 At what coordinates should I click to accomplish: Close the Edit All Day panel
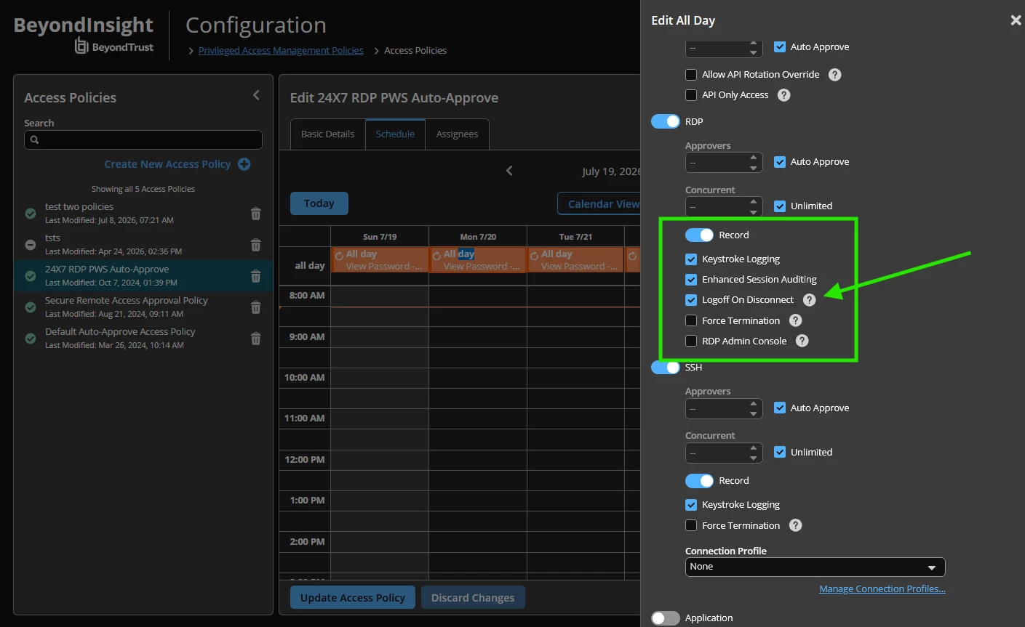(1016, 20)
